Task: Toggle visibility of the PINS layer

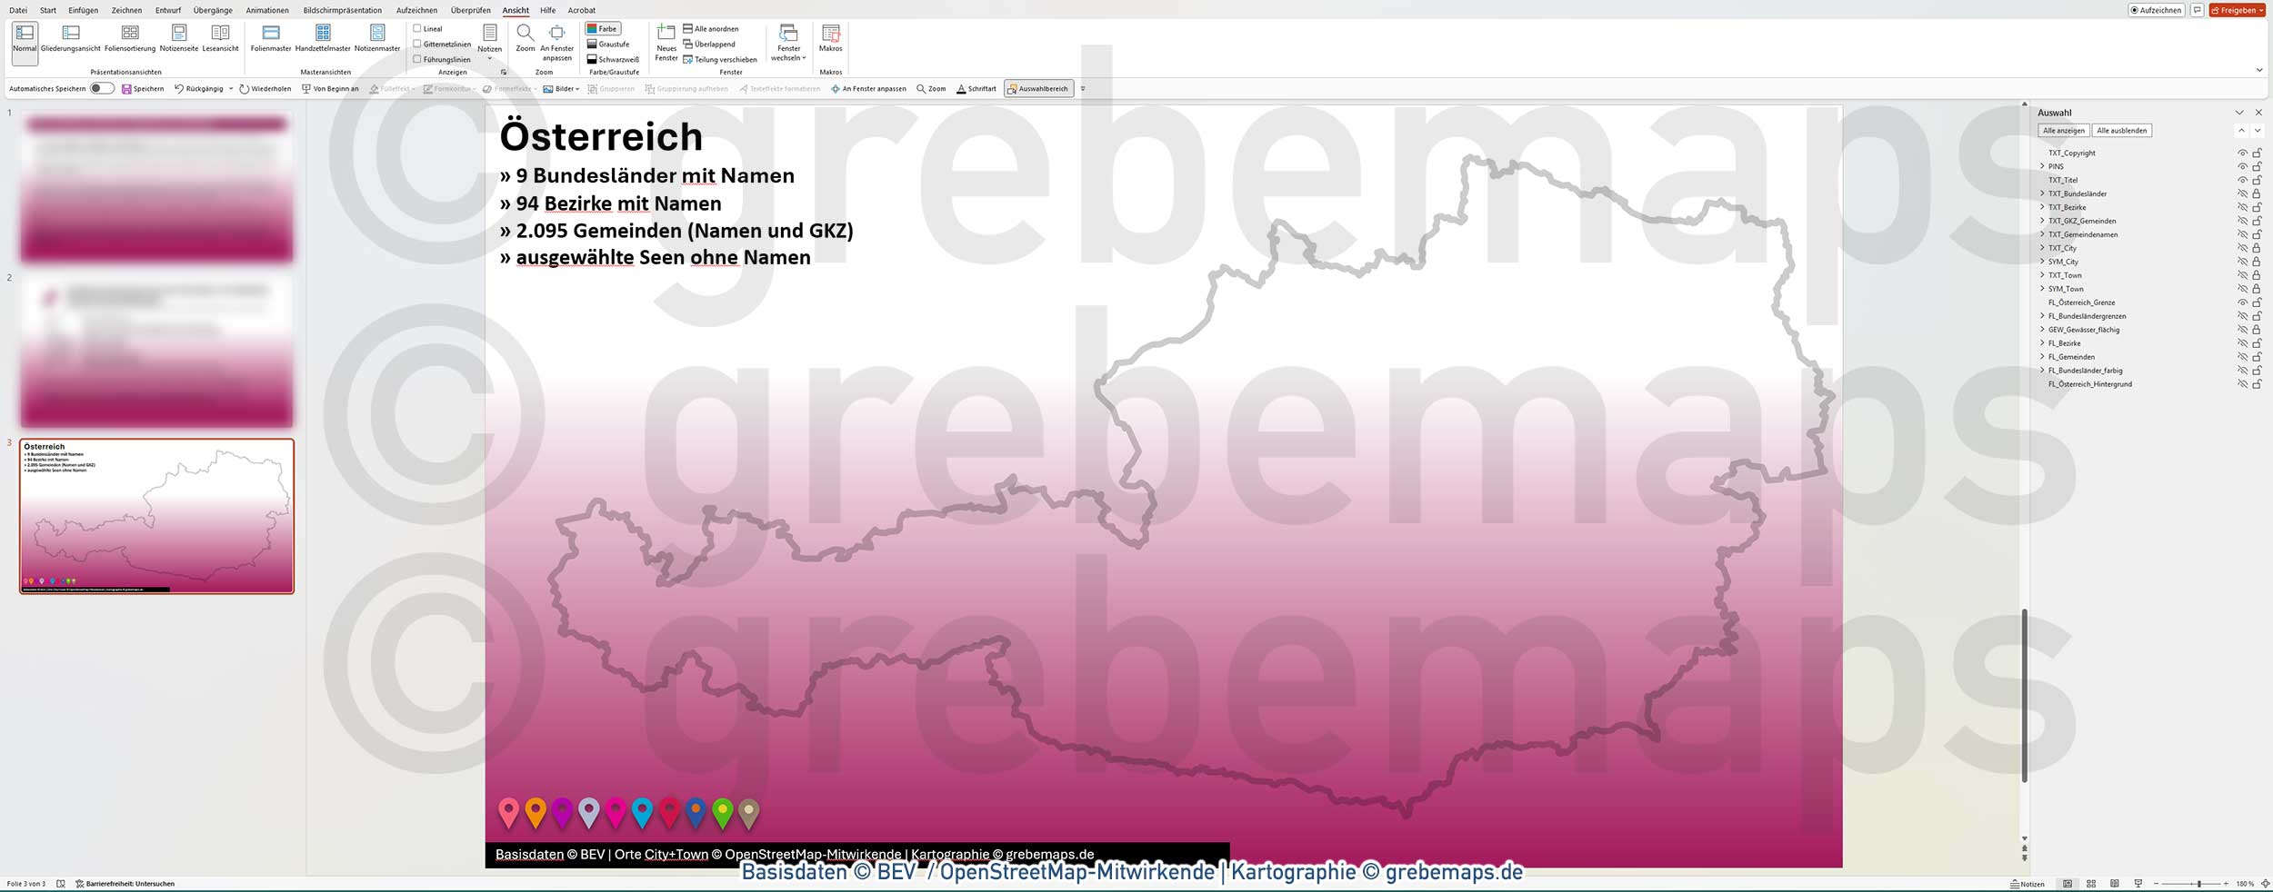Action: 2242,166
